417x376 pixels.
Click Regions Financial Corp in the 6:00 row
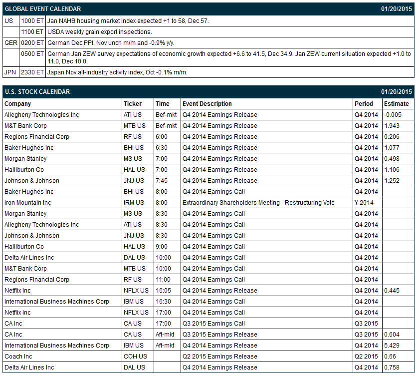pyautogui.click(x=37, y=137)
